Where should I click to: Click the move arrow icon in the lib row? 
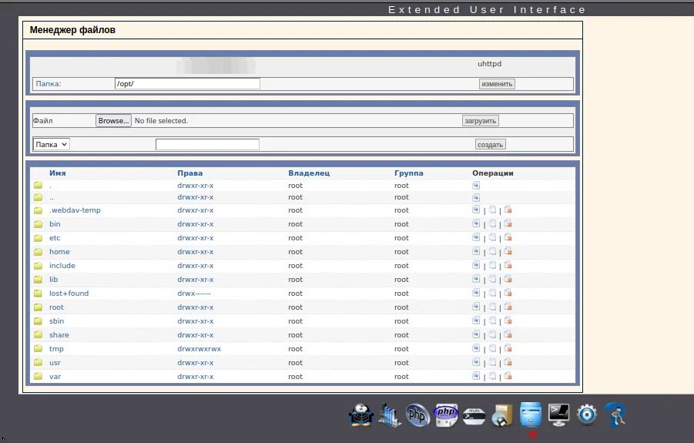(x=476, y=279)
